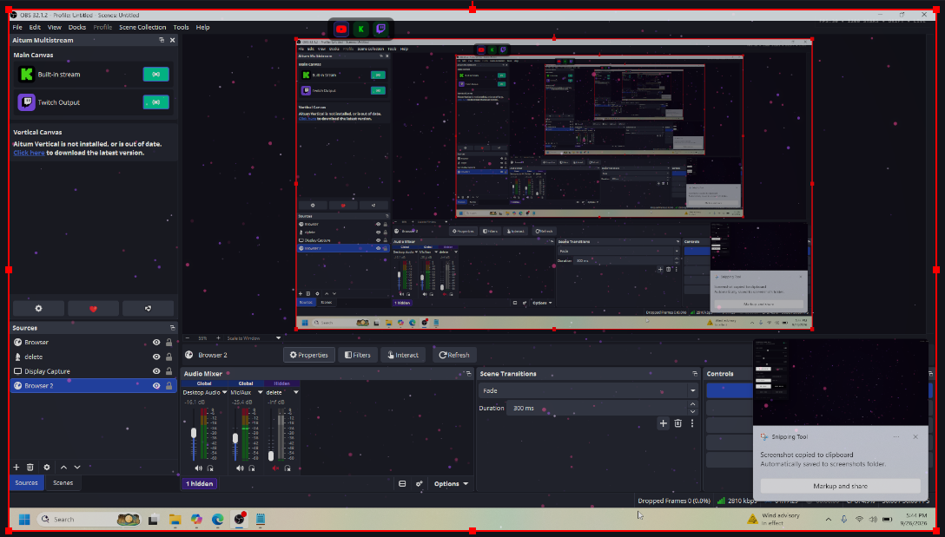Add a new source with the plus icon
The width and height of the screenshot is (945, 537).
coord(17,468)
